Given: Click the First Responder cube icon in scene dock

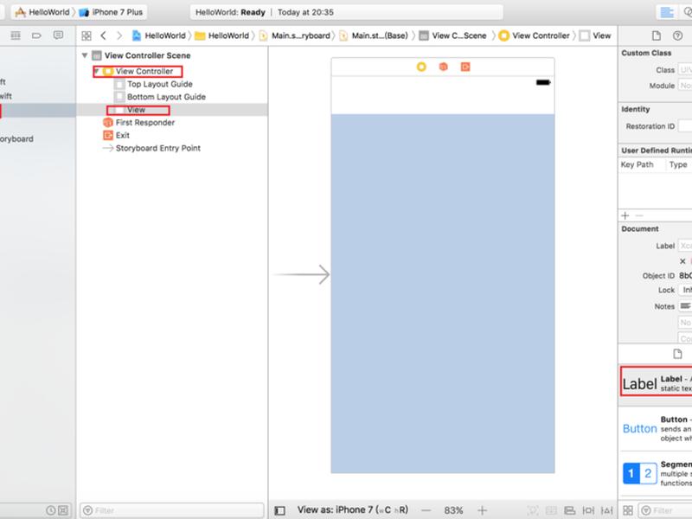Looking at the screenshot, I should (444, 67).
